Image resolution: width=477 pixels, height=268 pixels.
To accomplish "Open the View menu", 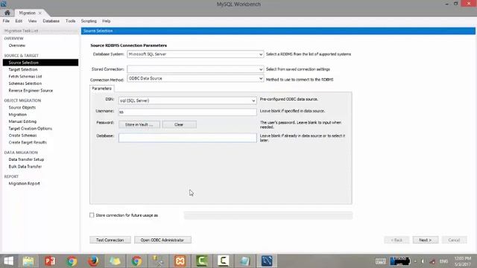I will (x=32, y=21).
